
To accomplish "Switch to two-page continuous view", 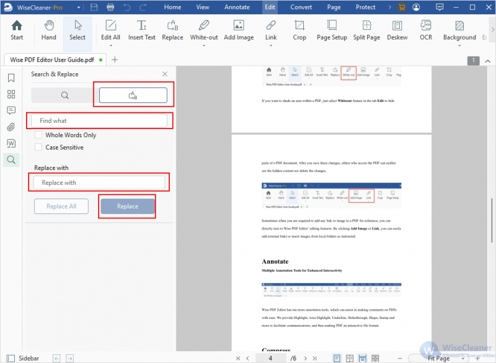I will 375,358.
